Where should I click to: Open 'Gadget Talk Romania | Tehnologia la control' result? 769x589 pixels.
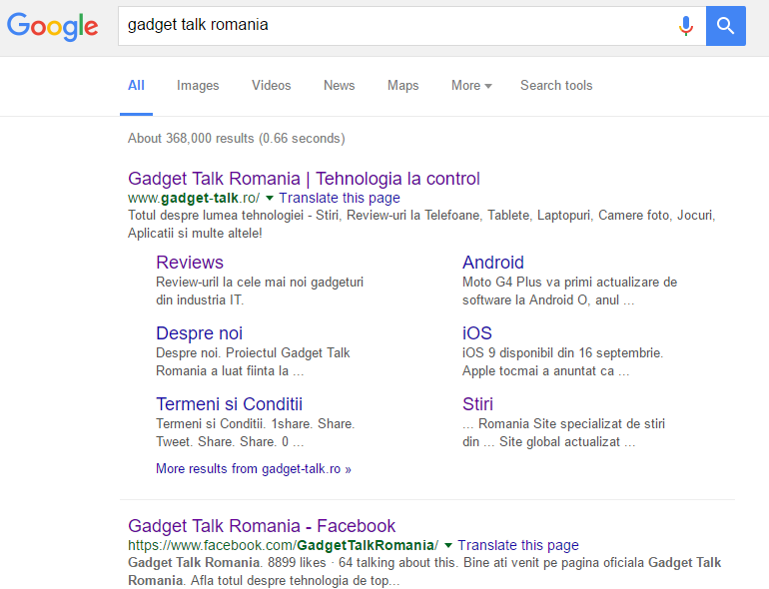(304, 179)
